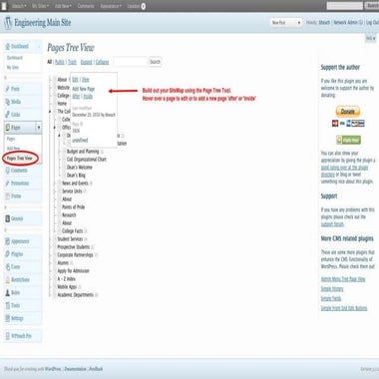Click the Users icon in the sidebar
This screenshot has height=379, width=379.
click(x=8, y=267)
